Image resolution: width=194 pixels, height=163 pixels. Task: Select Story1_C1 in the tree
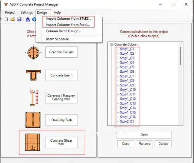[127, 49]
